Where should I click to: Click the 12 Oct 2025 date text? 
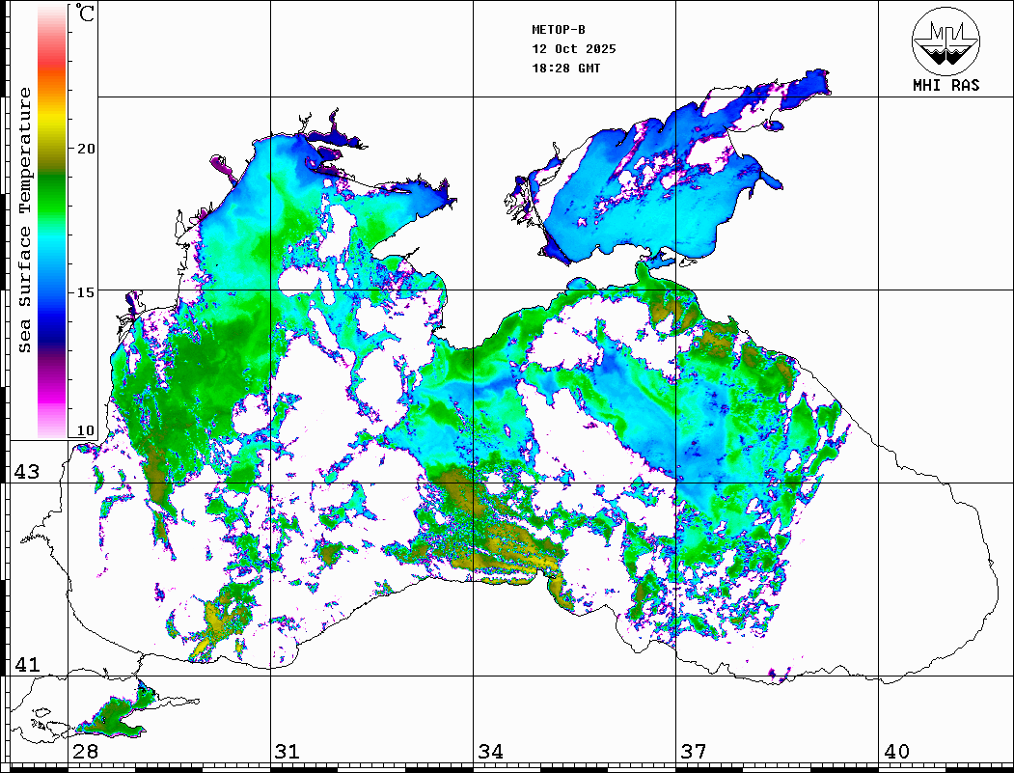574,49
